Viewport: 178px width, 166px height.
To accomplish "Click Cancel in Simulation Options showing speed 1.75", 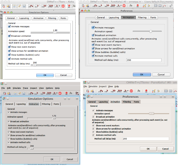I will pyautogui.click(x=70, y=159).
